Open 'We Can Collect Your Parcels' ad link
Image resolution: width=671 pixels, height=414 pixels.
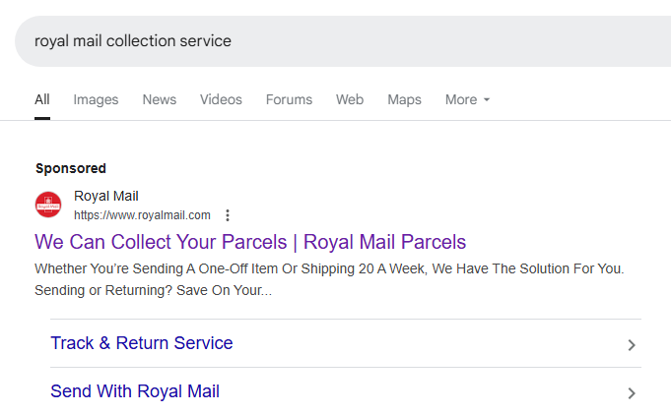coord(250,242)
